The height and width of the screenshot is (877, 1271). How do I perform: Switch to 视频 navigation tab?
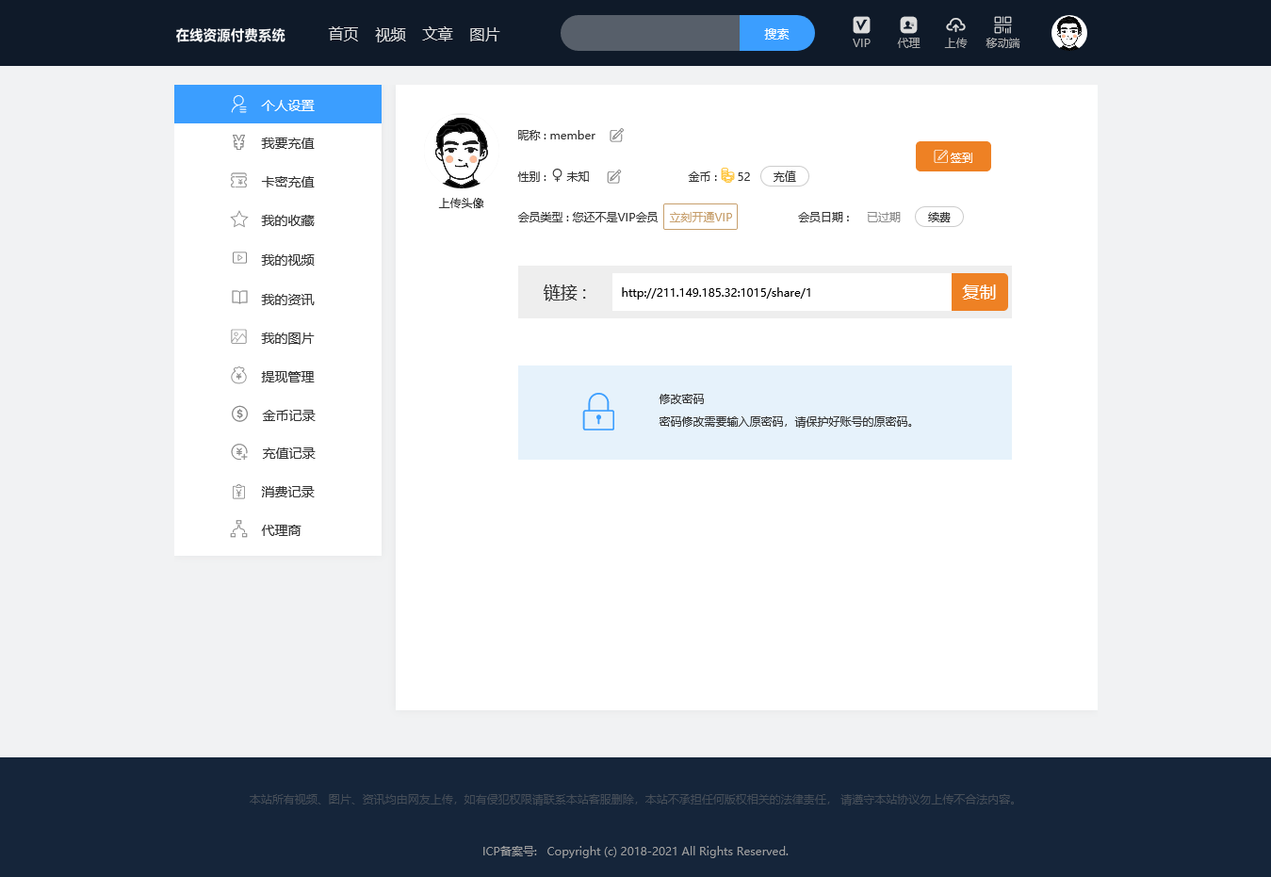tap(390, 35)
